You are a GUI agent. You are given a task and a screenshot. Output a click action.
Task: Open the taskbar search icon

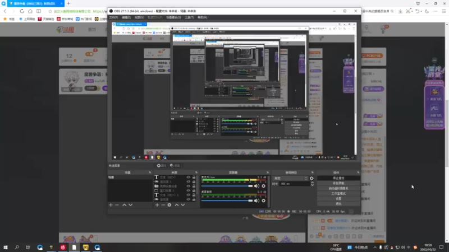(17, 247)
